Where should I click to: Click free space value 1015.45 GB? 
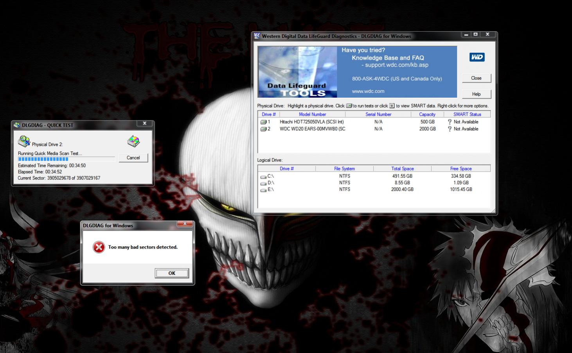point(461,190)
